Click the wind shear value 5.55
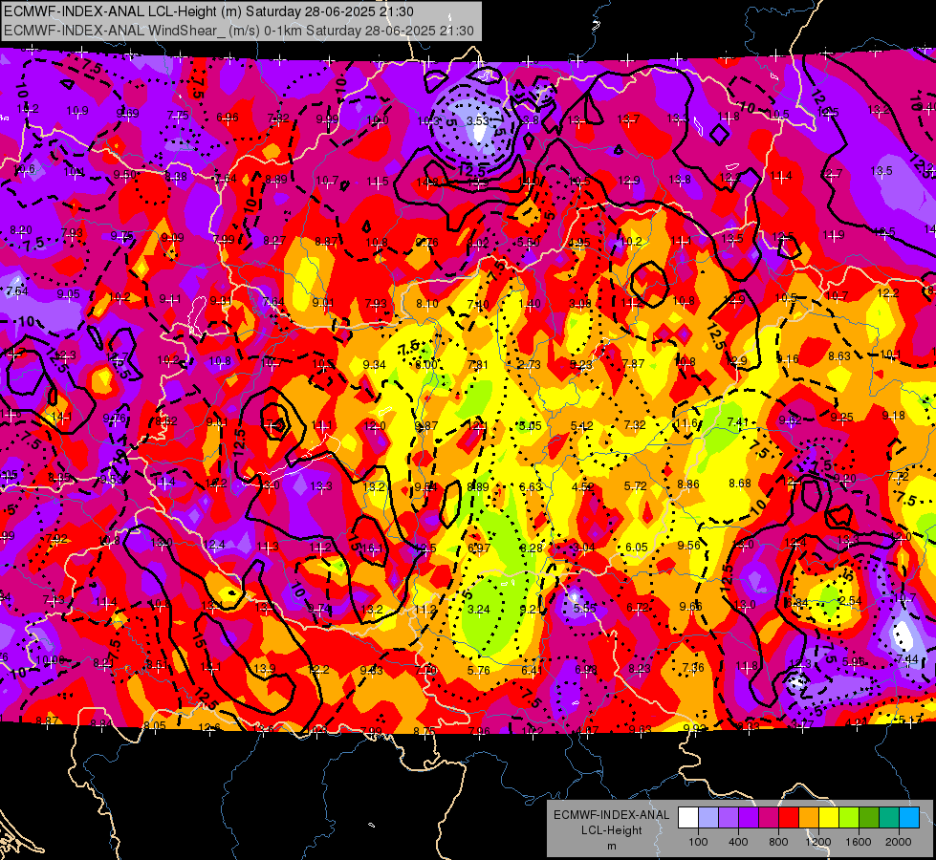The image size is (936, 860). 585,608
